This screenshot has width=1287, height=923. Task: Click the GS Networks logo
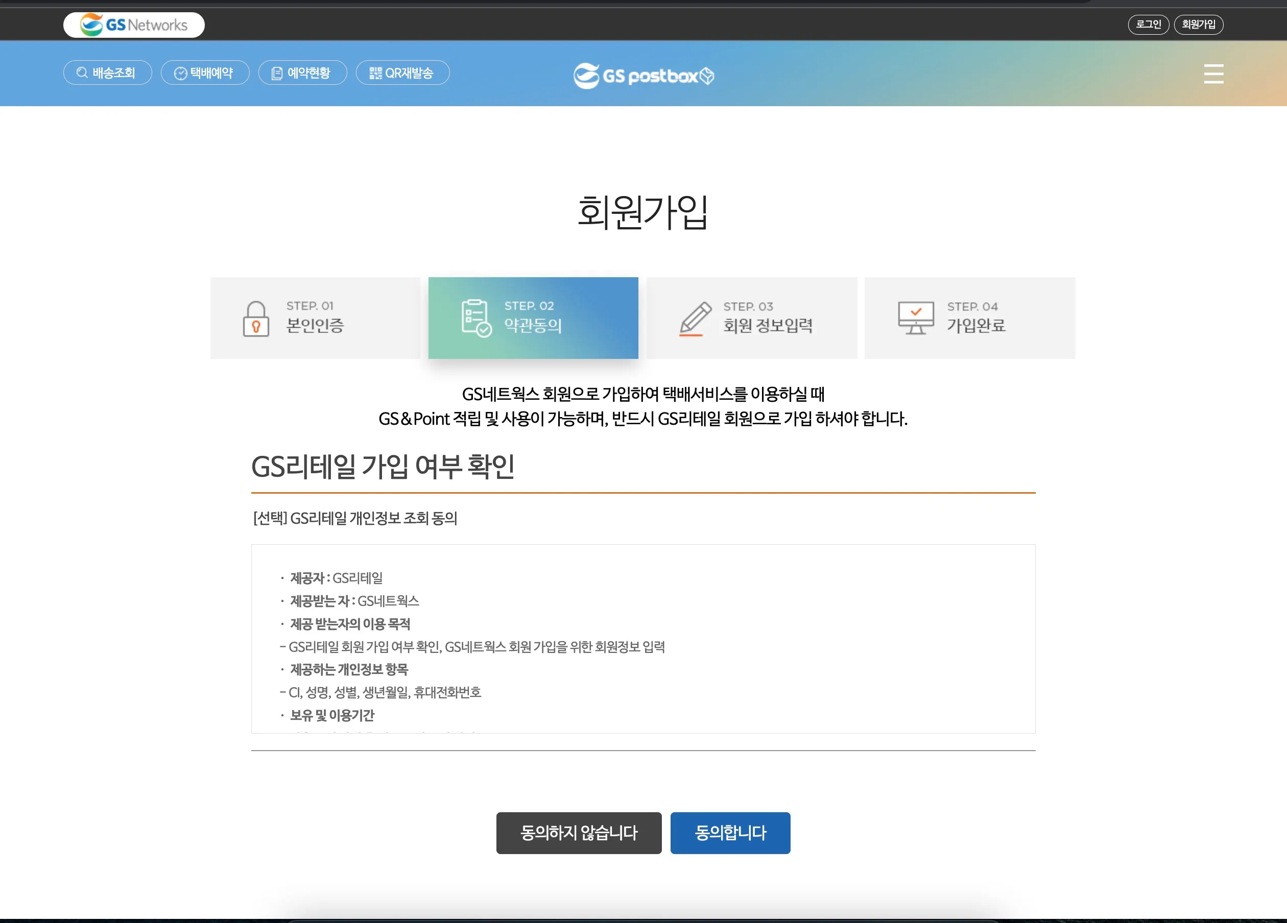point(134,25)
